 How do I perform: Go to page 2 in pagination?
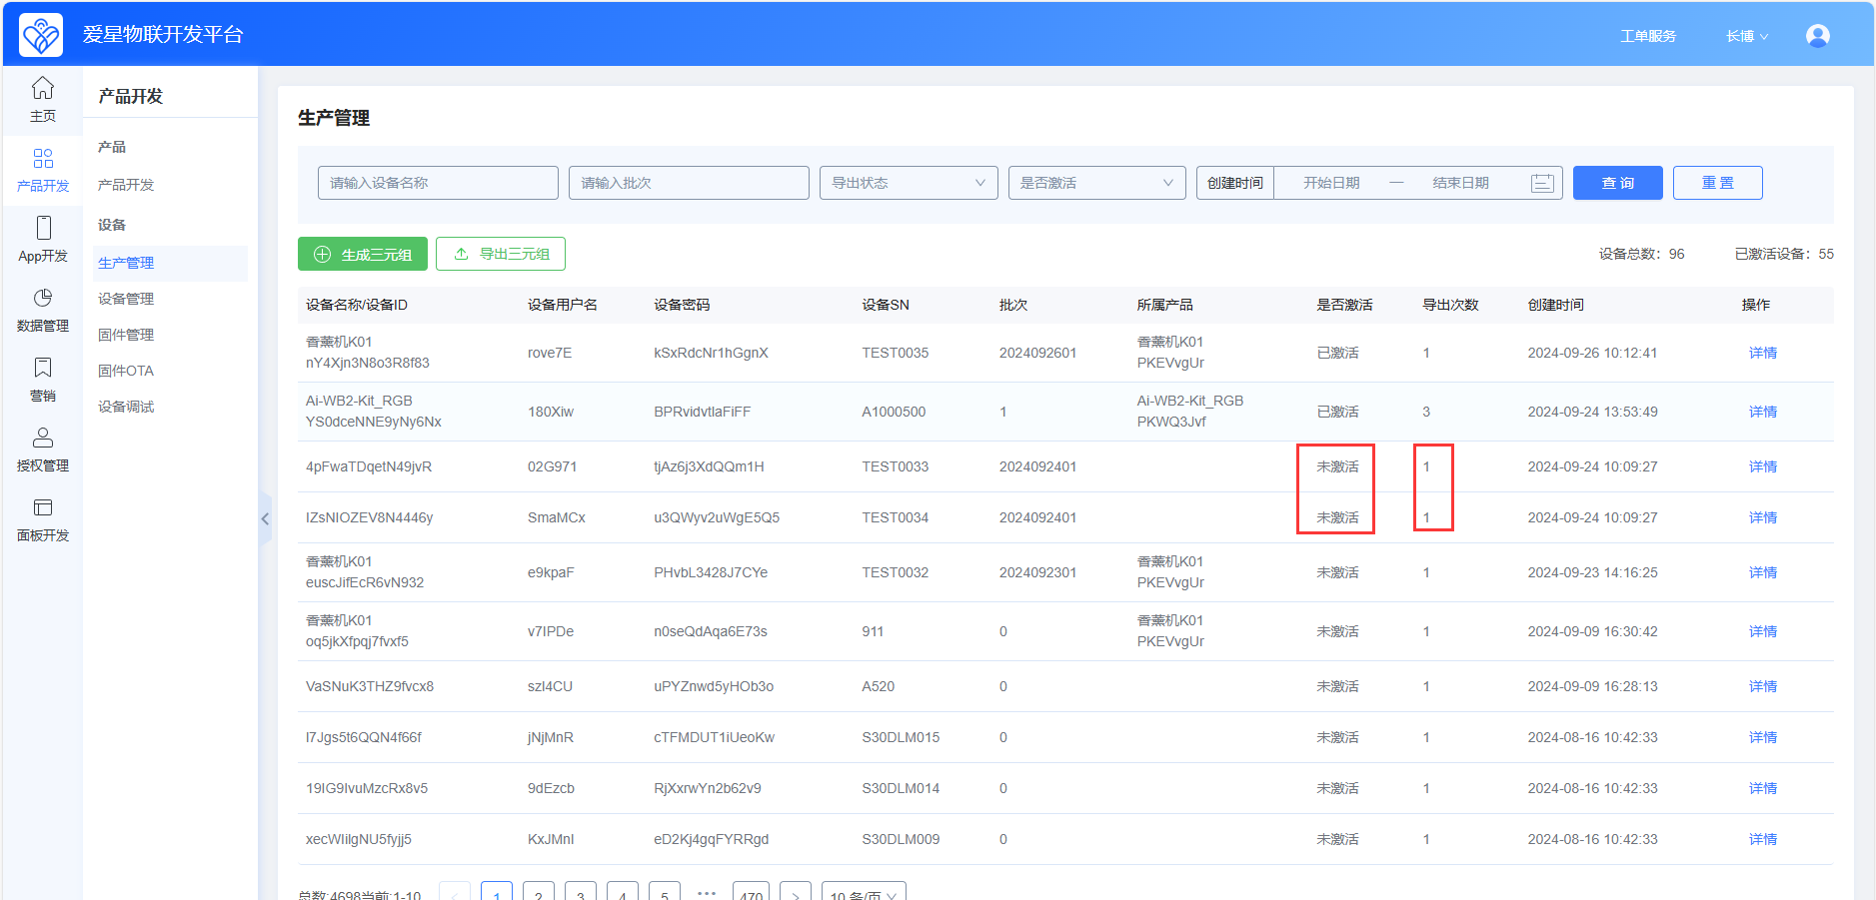[x=539, y=892]
